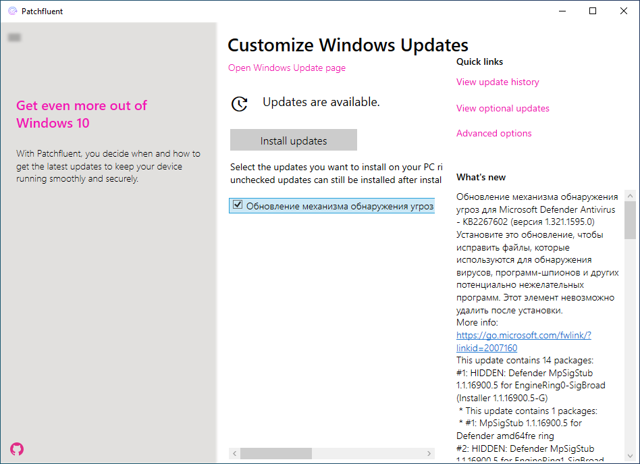Viewport: 640px width, 464px height.
Task: Follow the View optional updates link
Action: (x=503, y=108)
